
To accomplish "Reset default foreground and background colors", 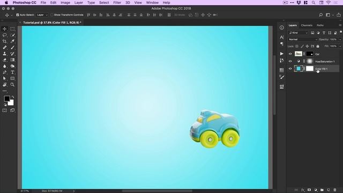I will click(x=5, y=105).
